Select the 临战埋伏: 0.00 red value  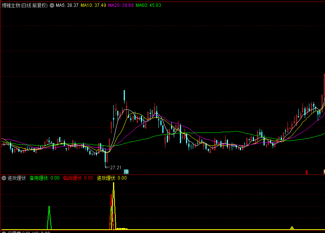tap(78, 178)
